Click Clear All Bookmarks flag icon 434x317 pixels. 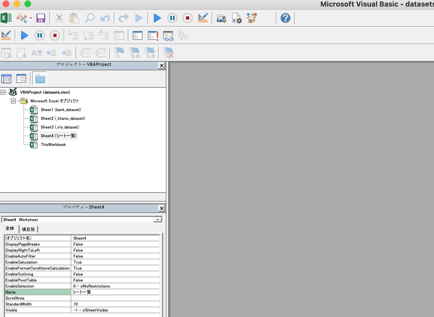point(168,53)
